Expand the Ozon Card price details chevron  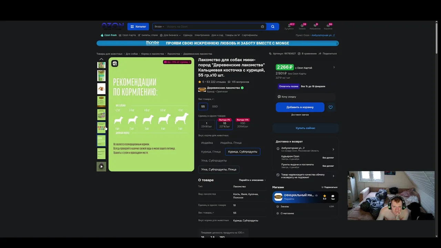[x=334, y=67]
